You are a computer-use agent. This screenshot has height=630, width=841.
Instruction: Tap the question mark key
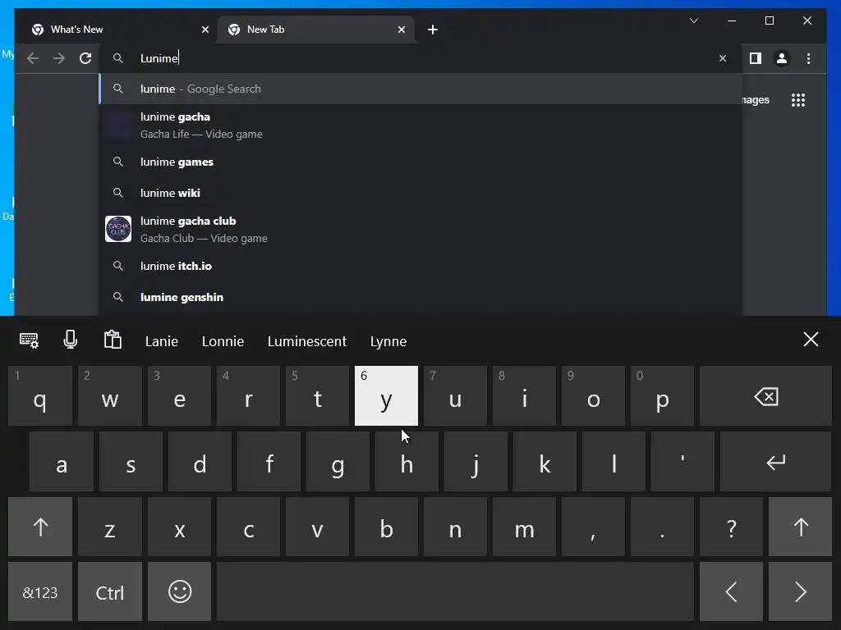(731, 527)
